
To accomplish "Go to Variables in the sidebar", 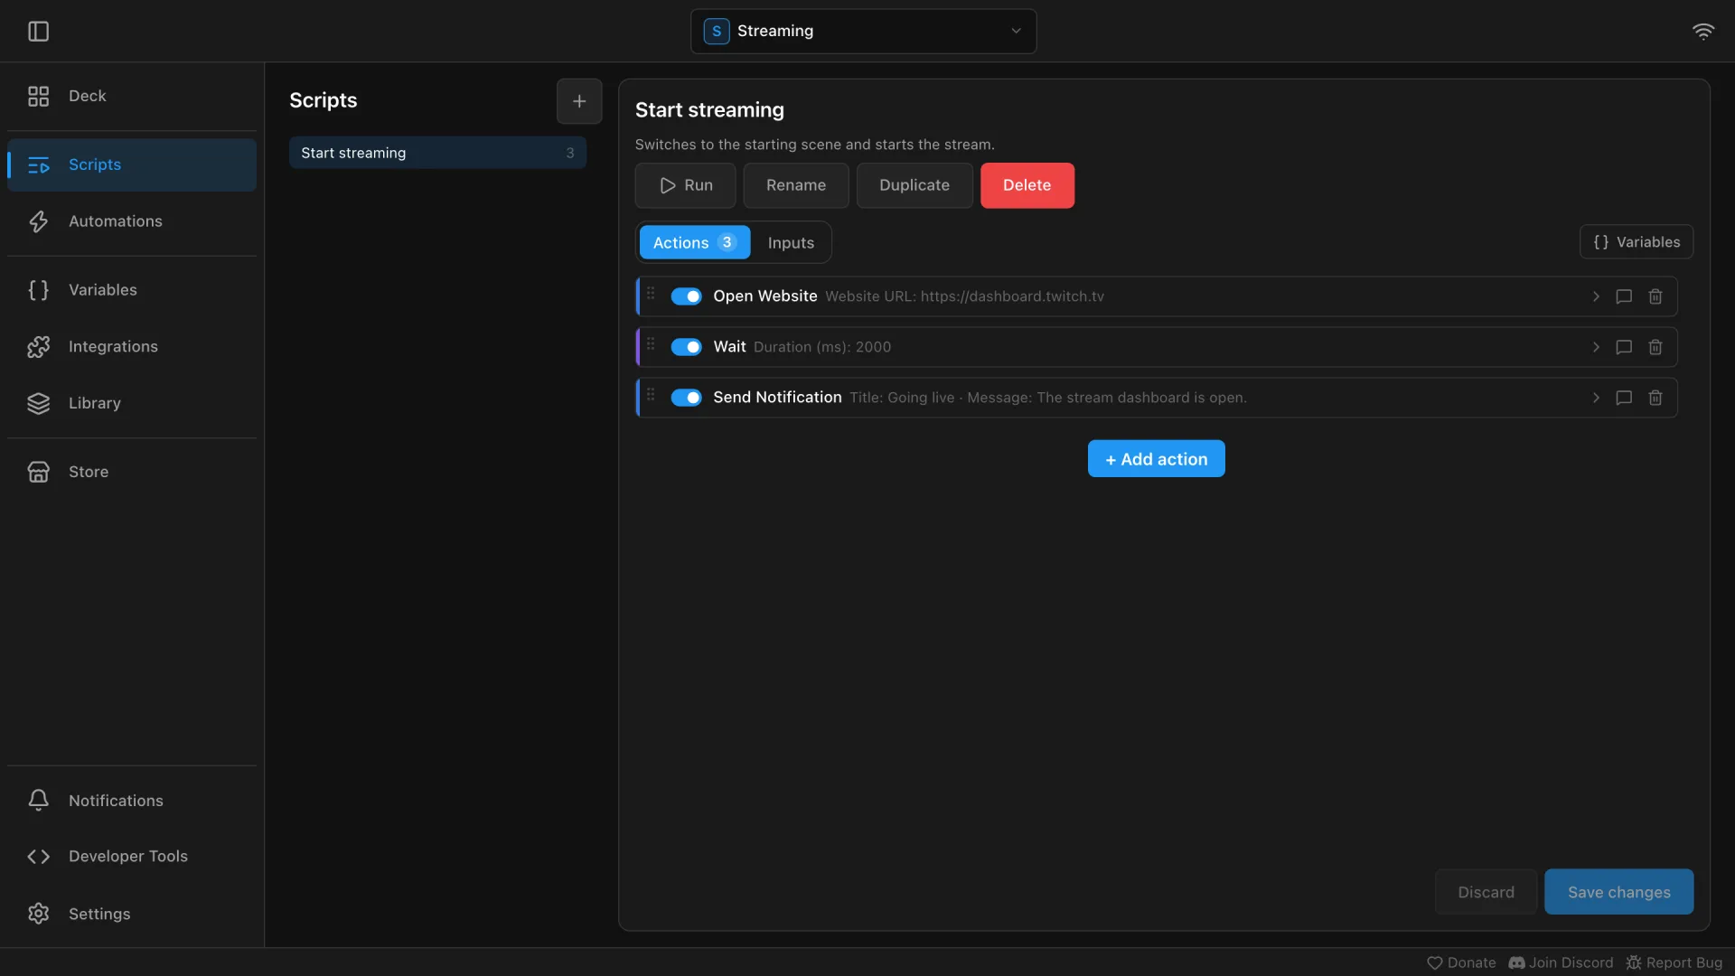I will coord(132,290).
